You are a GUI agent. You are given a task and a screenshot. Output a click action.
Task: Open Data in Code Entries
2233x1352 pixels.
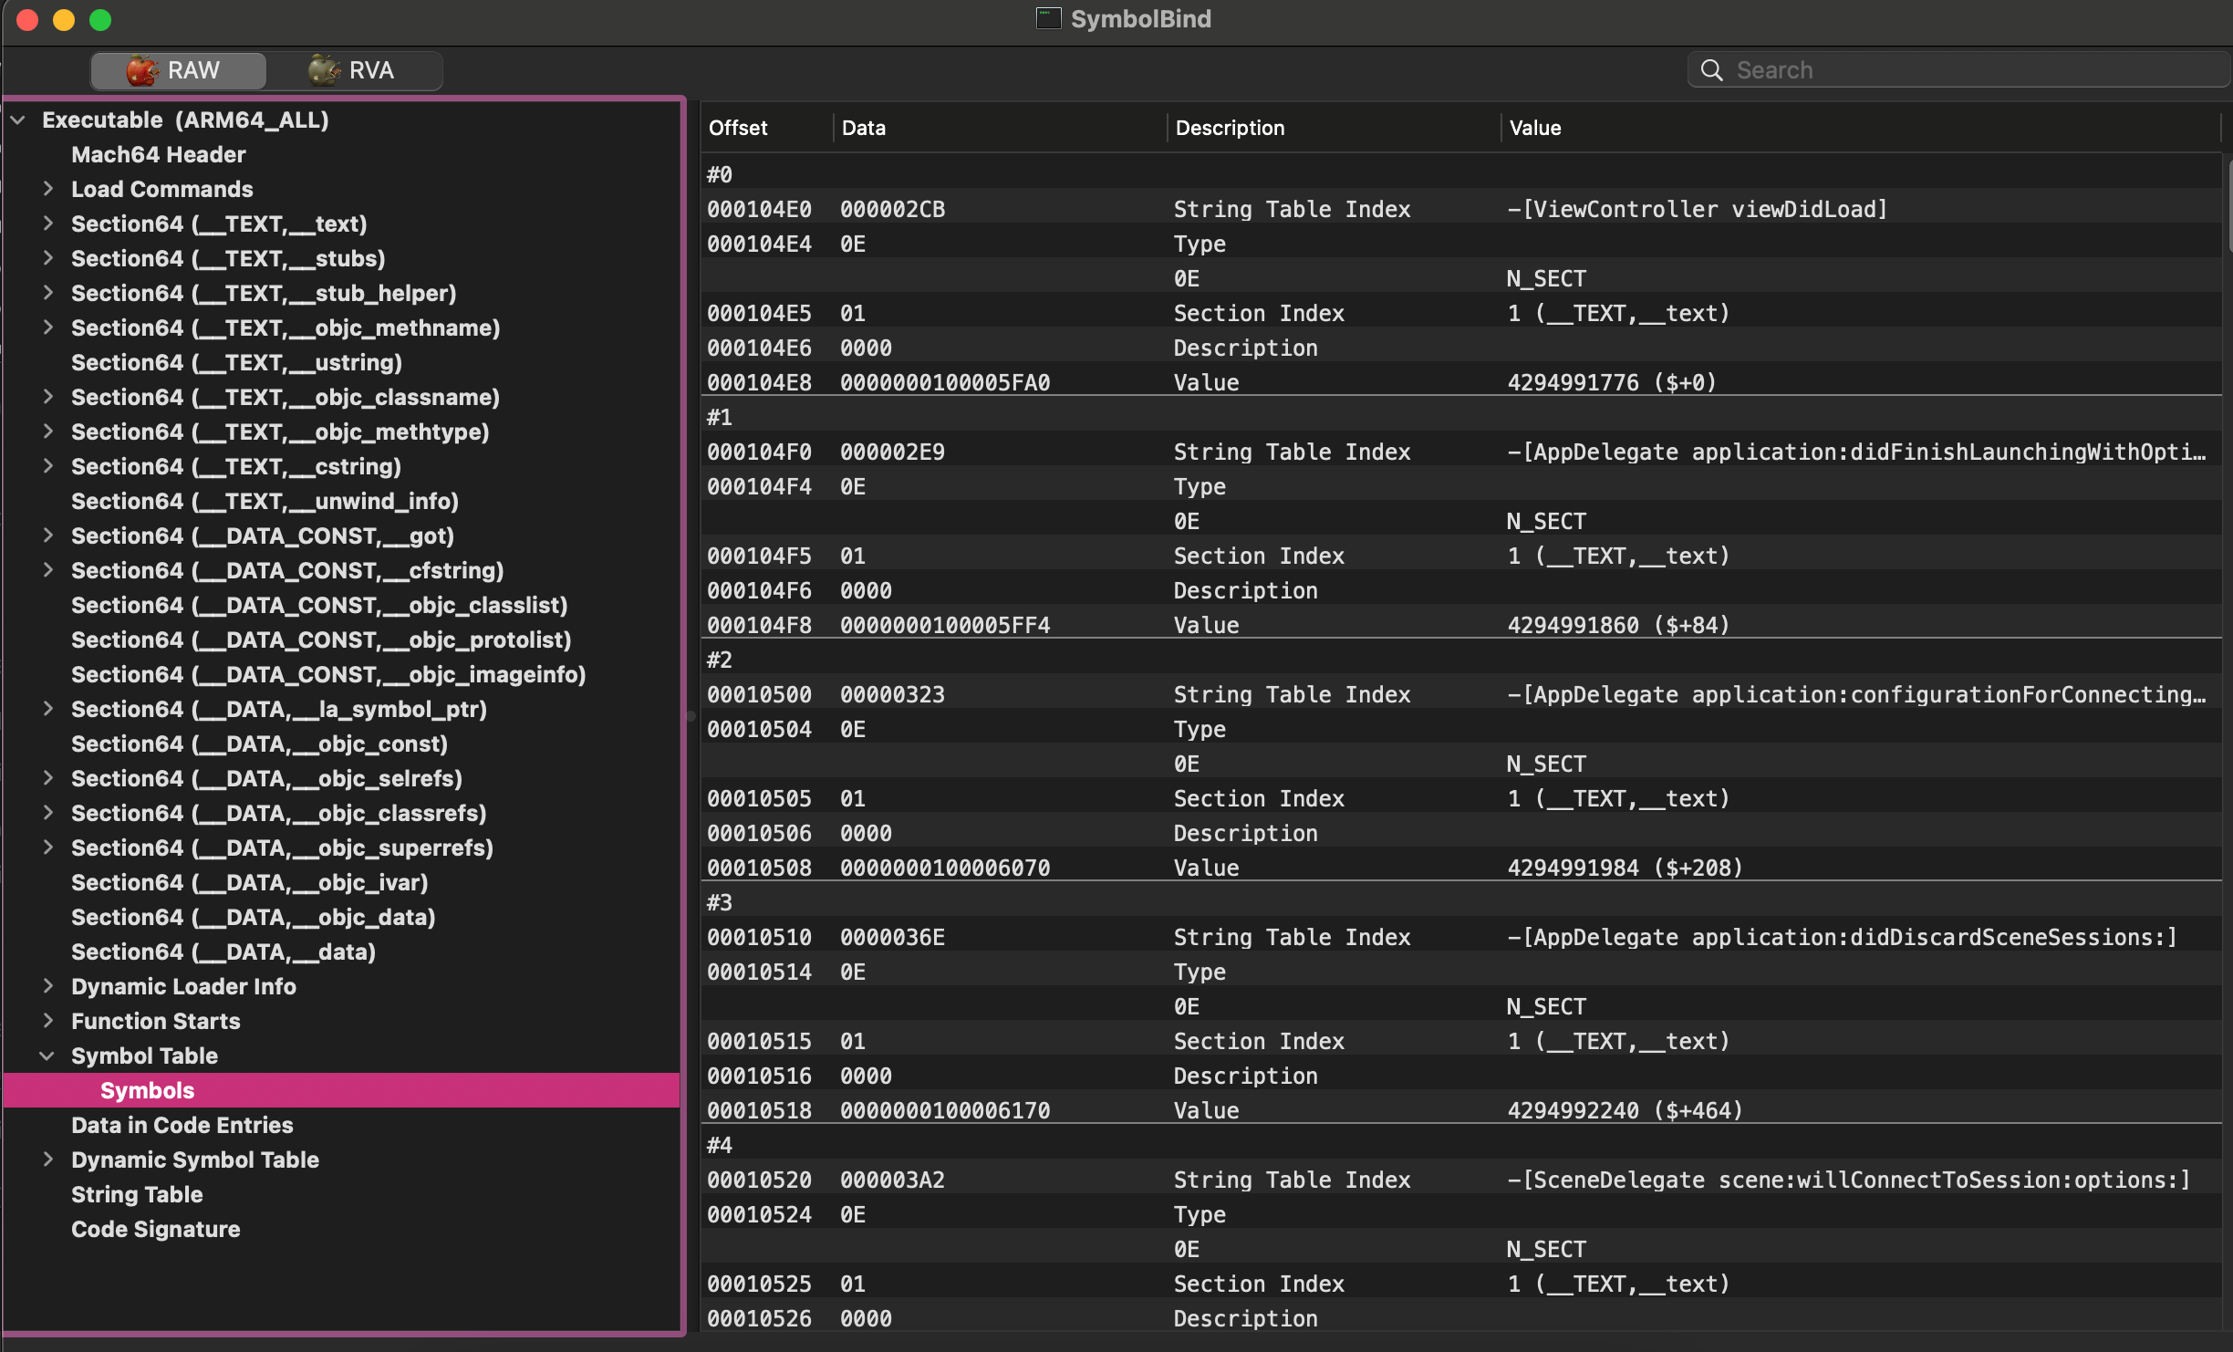182,1125
